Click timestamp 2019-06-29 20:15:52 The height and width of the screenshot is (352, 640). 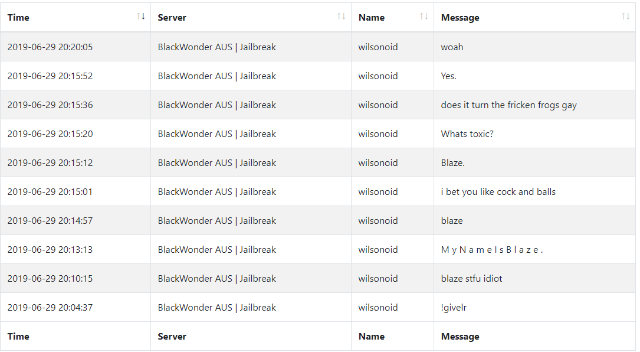coord(50,76)
